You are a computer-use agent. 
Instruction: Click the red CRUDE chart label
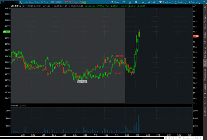[119, 56]
